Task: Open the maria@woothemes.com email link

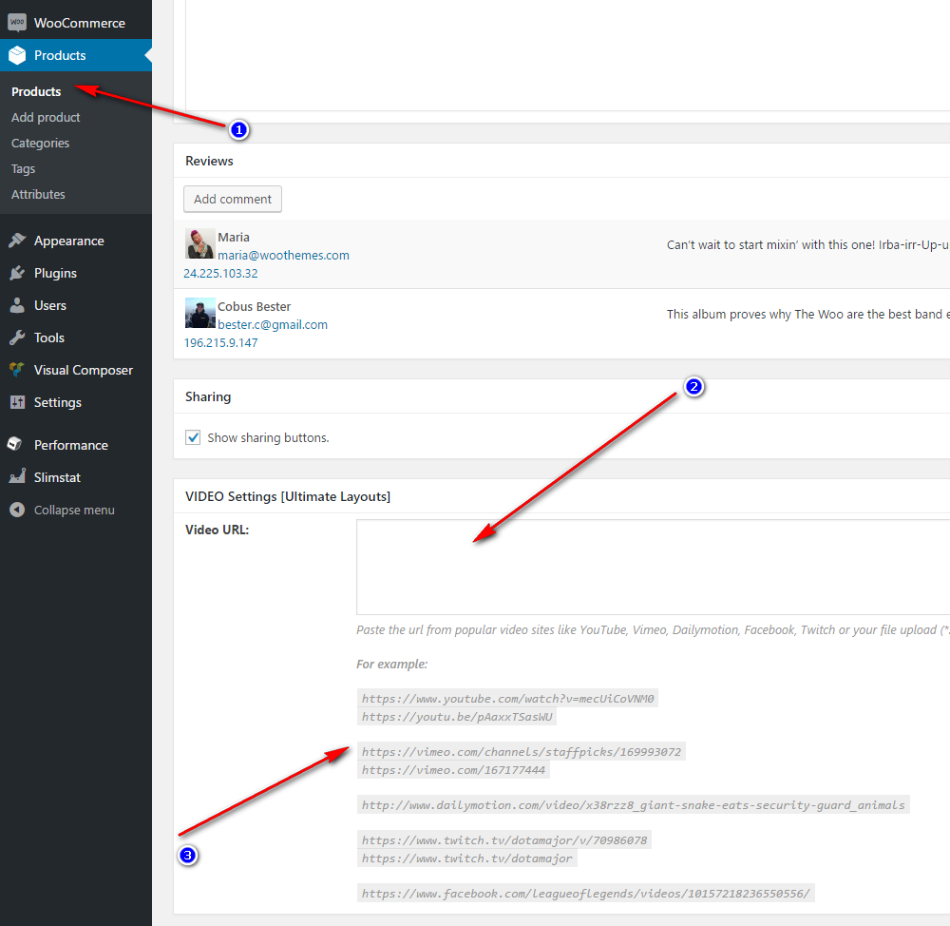Action: (x=283, y=255)
